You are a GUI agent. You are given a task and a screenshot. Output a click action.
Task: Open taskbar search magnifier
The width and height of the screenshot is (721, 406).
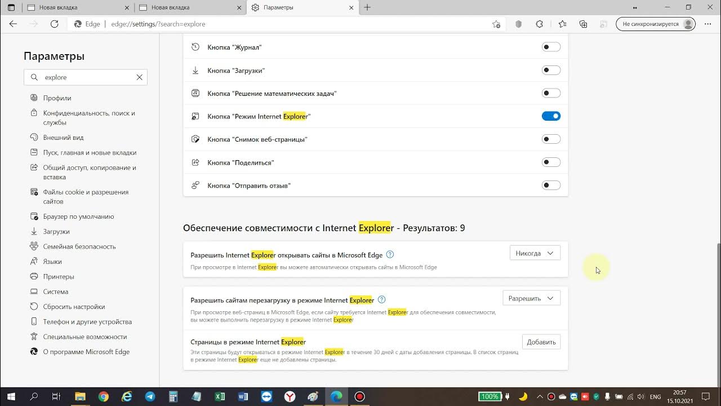coord(34,396)
